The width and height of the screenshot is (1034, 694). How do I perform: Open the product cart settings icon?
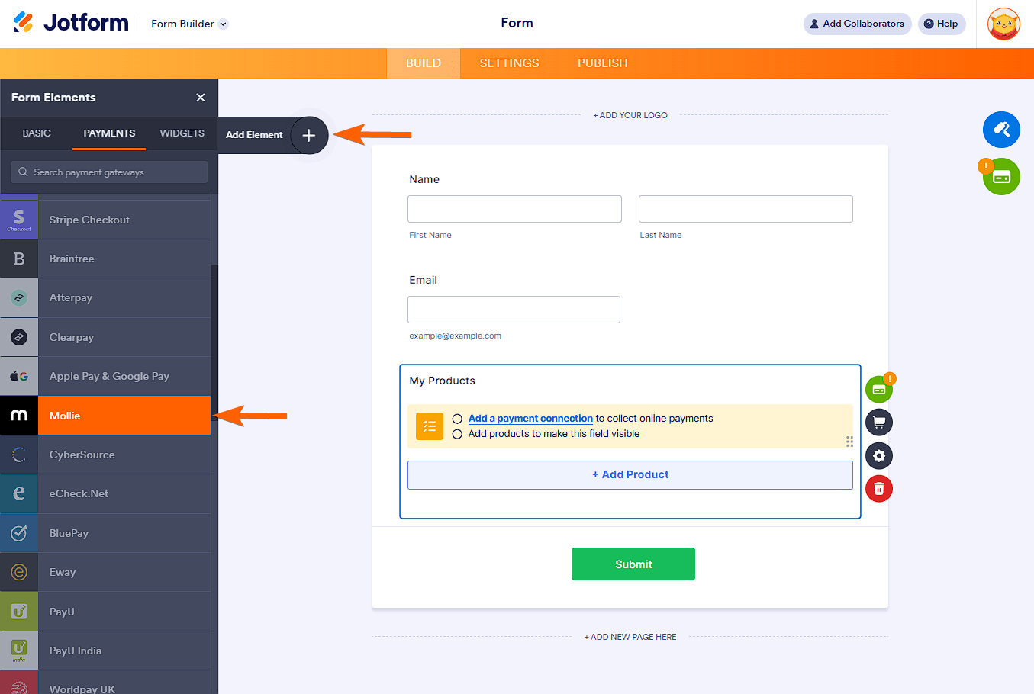coord(879,423)
